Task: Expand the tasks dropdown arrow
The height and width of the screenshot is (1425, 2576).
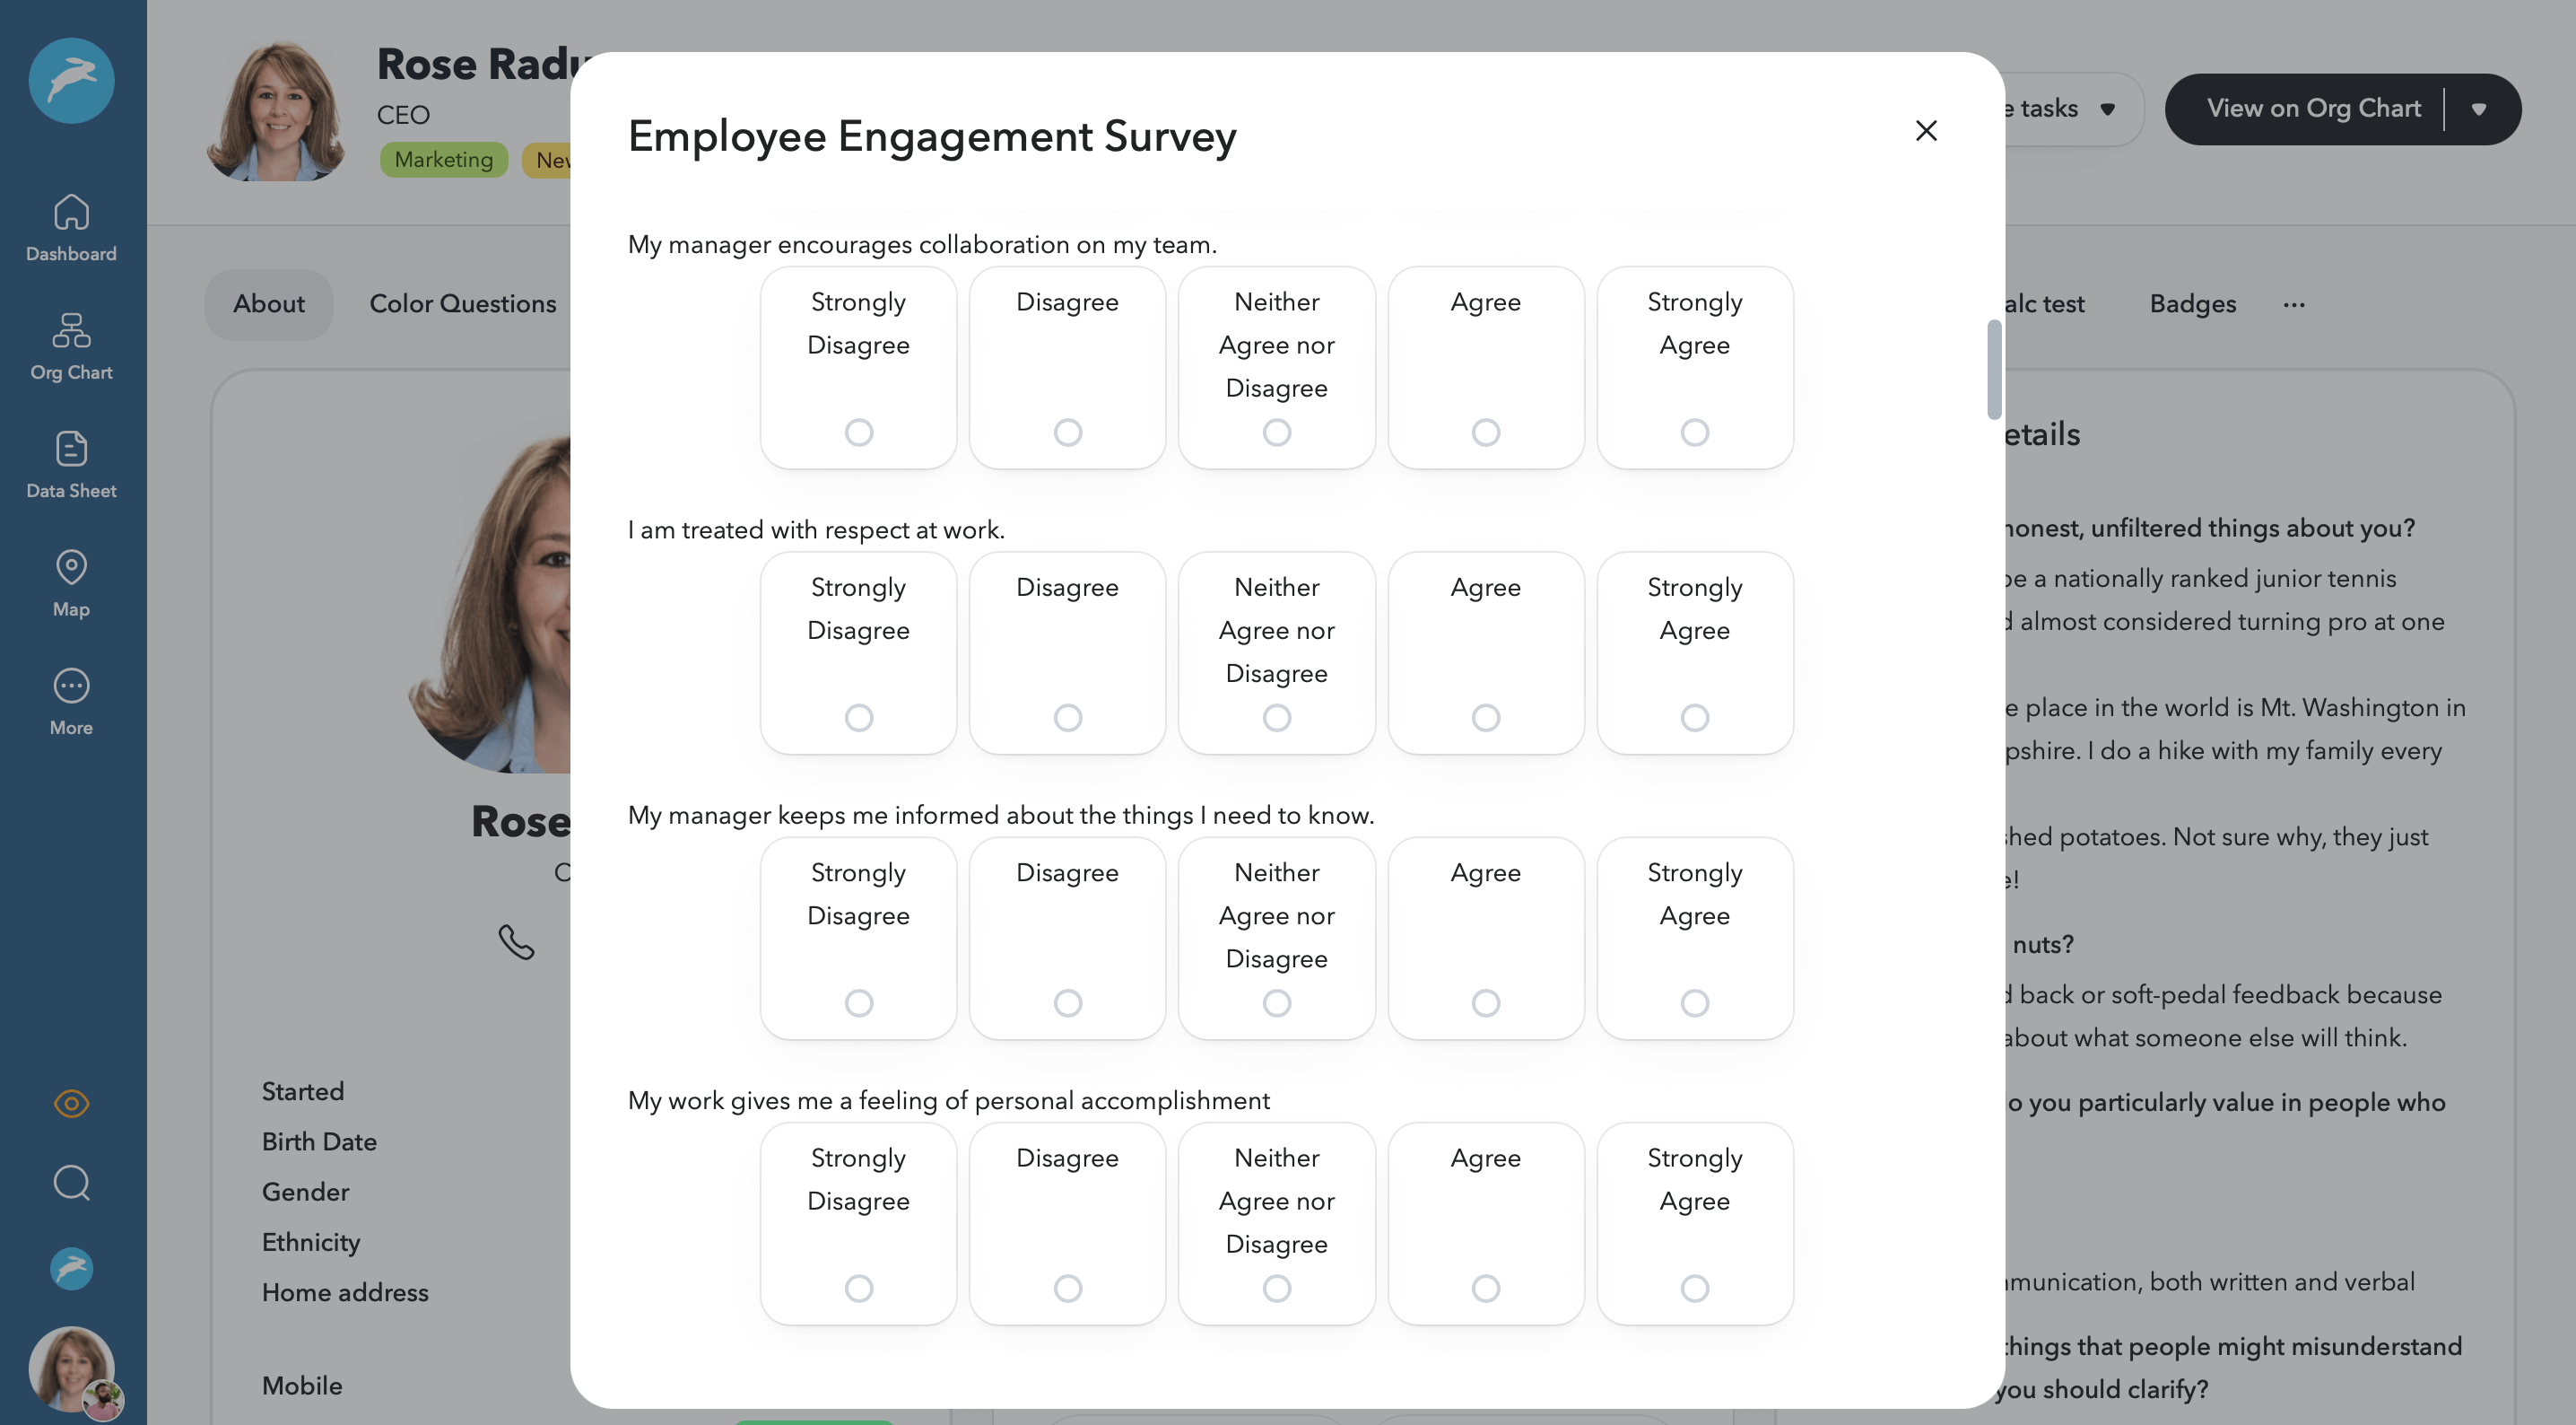Action: click(2109, 108)
